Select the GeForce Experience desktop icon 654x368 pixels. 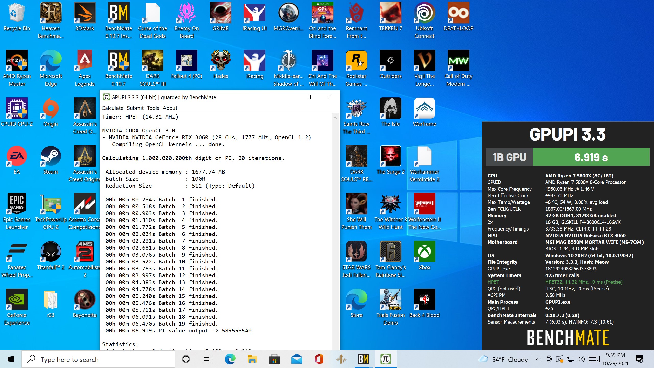pos(17,307)
